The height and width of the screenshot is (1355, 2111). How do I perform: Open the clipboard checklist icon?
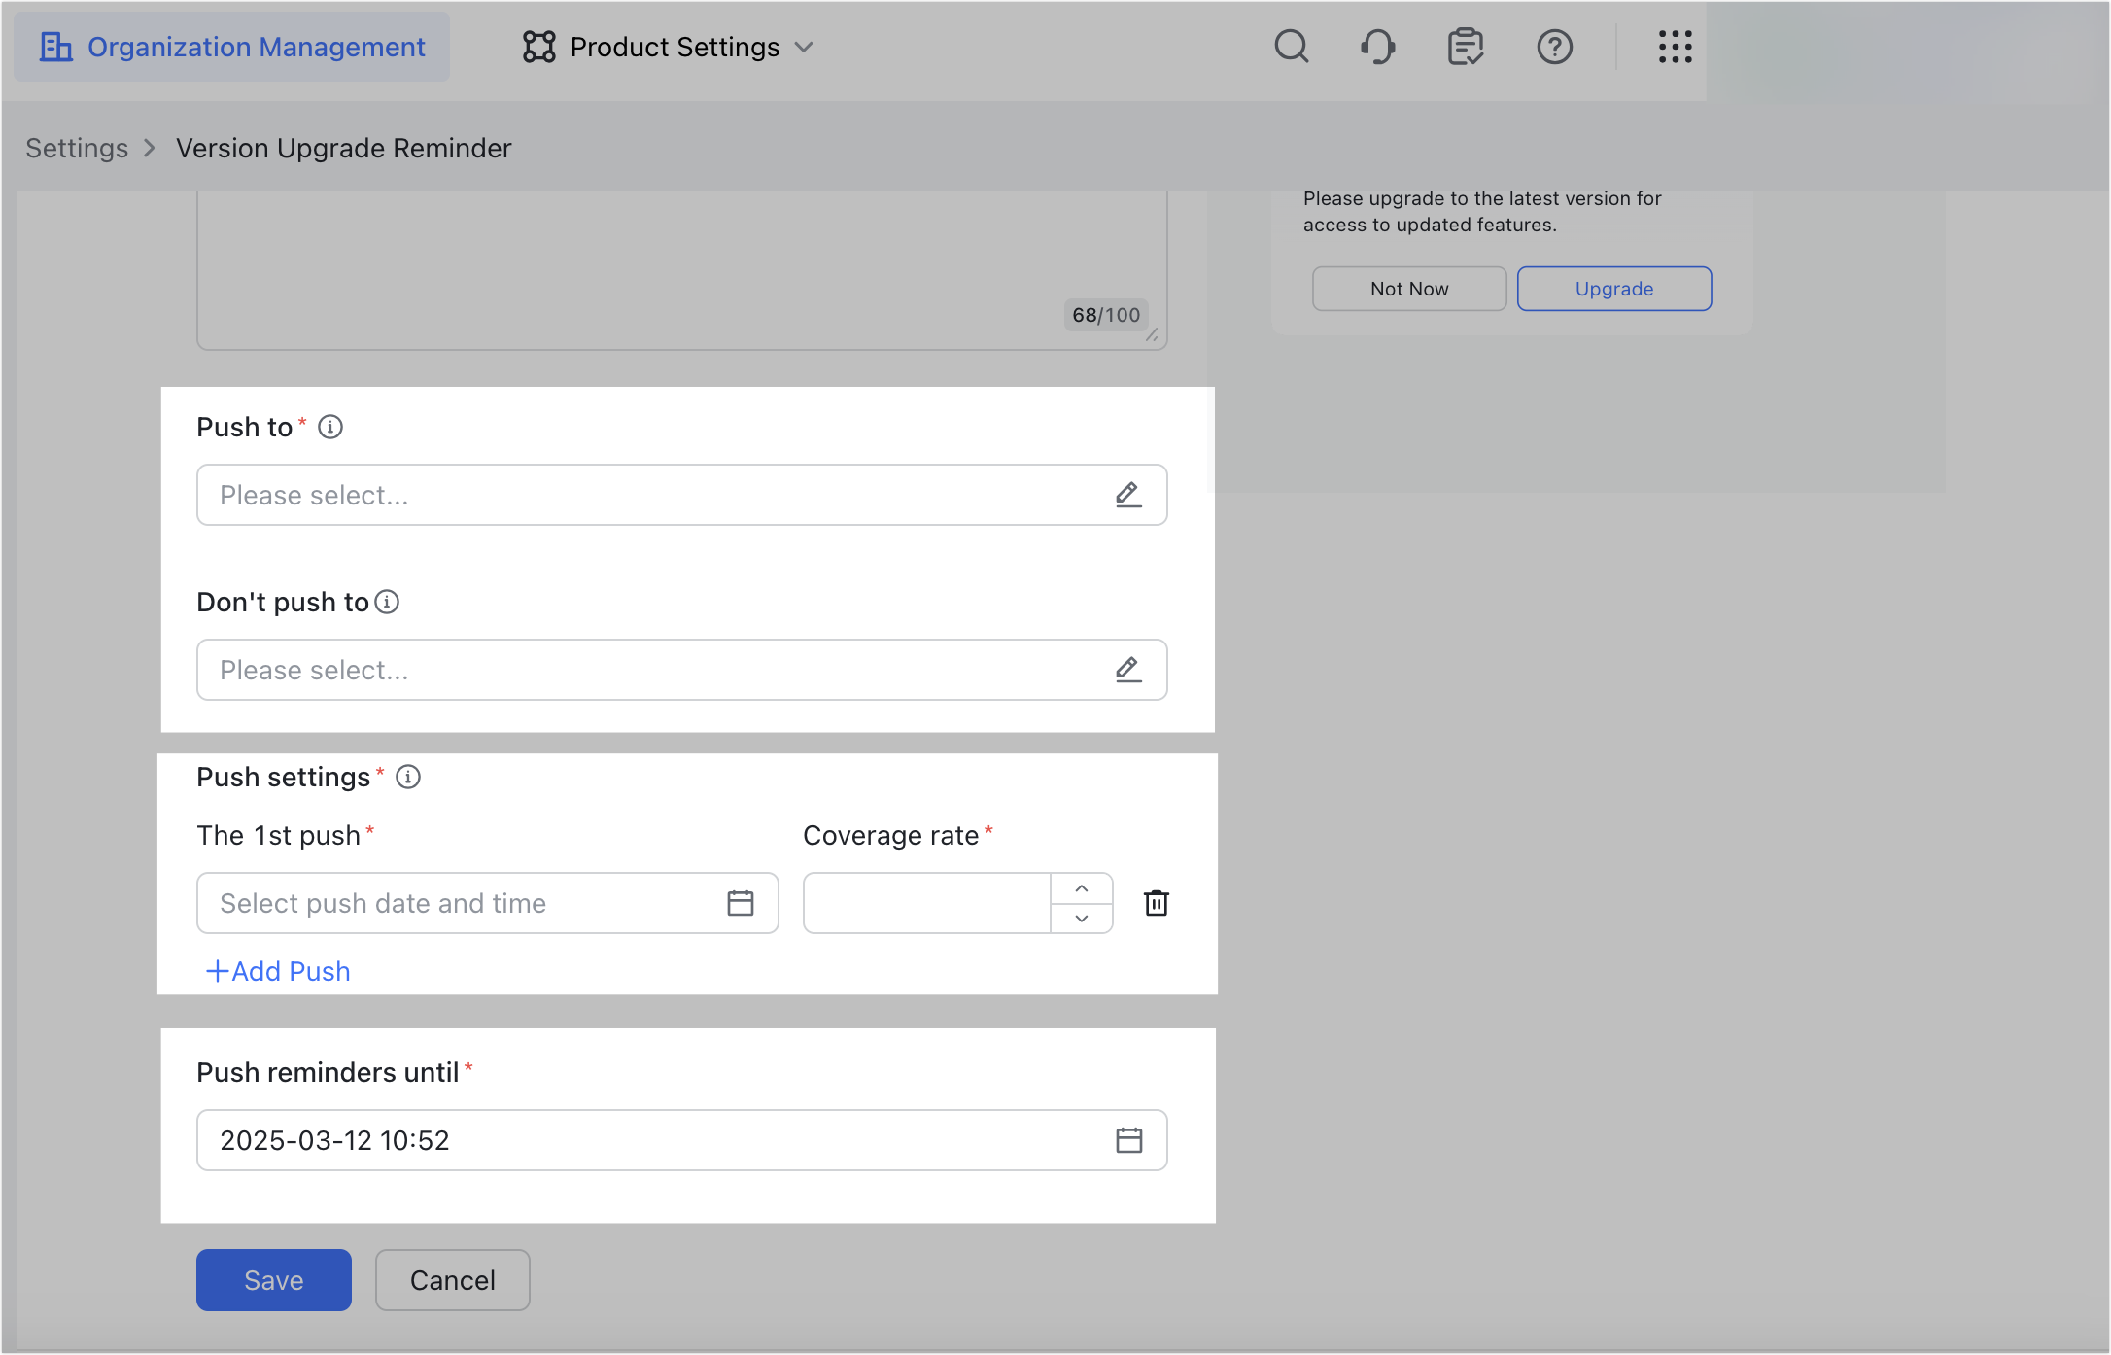[1466, 46]
